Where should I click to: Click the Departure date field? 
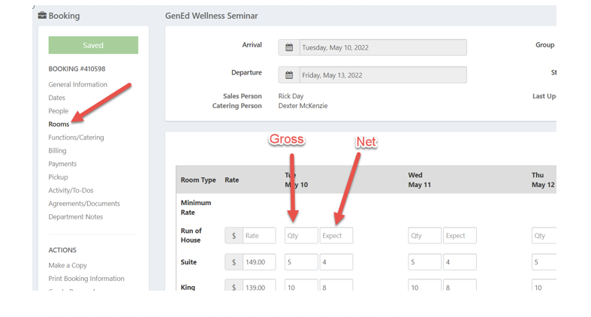pos(382,75)
